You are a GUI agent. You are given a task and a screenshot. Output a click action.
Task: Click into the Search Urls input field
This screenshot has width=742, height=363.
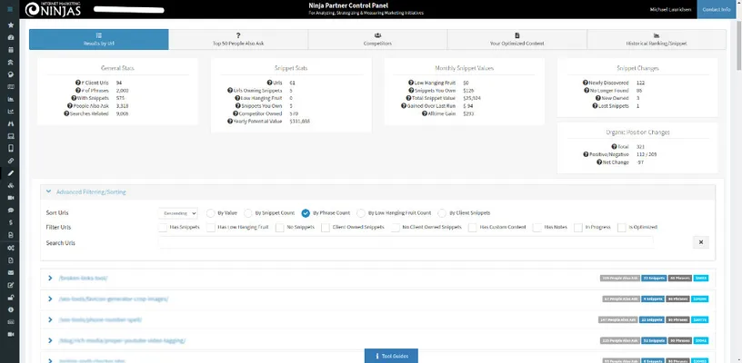coord(418,242)
